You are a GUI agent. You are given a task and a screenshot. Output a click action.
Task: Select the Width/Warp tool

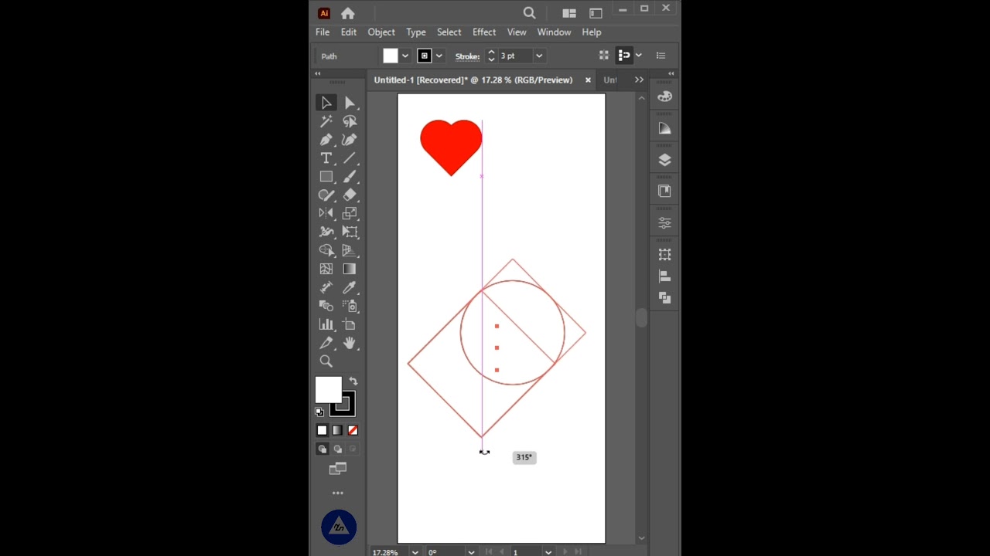pos(326,232)
